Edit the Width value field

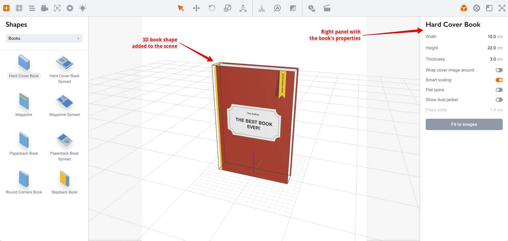coord(491,37)
